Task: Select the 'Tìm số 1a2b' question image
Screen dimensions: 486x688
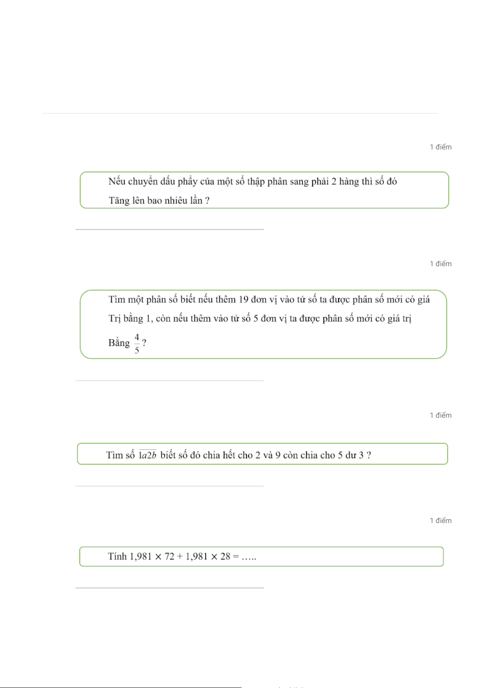Action: point(262,454)
